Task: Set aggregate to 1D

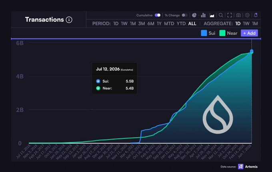Action: click(x=238, y=24)
